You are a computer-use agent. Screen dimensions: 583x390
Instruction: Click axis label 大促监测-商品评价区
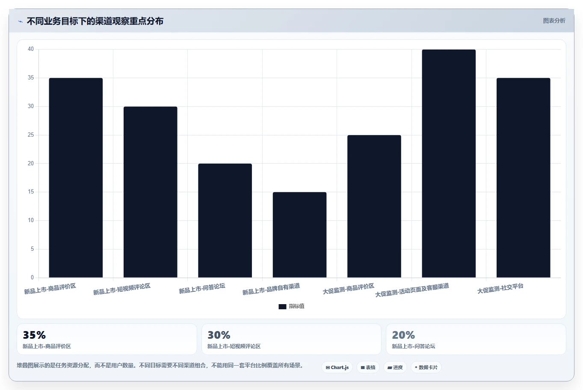(349, 289)
